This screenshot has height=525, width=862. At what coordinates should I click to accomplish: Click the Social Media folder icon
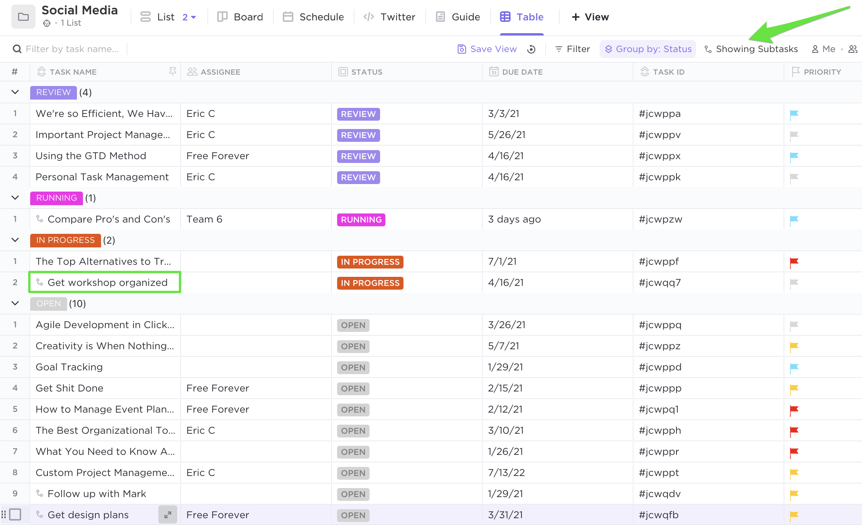click(x=23, y=17)
